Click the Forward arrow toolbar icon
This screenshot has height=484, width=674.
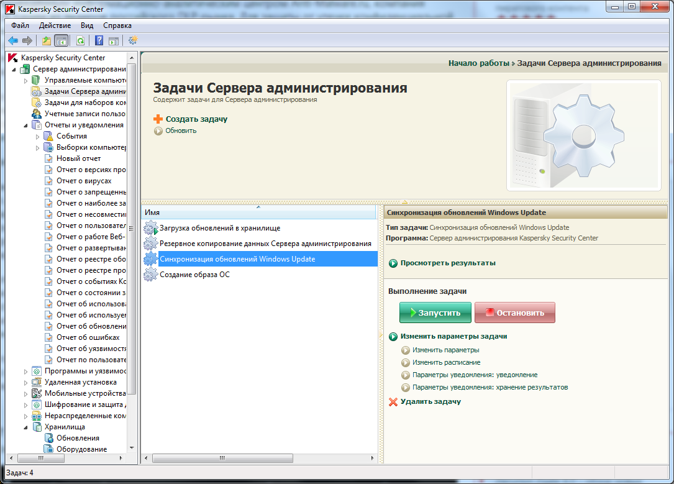pyautogui.click(x=27, y=41)
